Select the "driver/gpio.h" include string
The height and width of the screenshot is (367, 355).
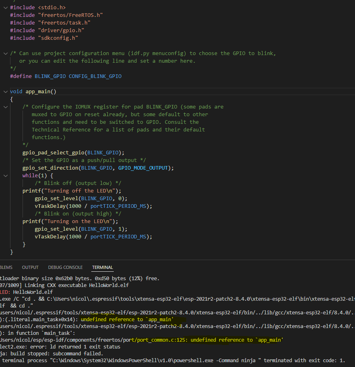(x=61, y=31)
